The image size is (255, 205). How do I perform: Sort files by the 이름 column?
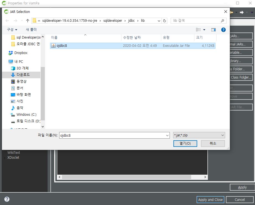(x=85, y=37)
